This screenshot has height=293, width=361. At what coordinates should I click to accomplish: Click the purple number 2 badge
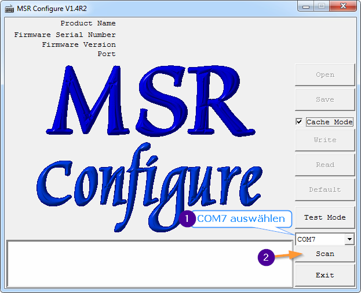[265, 258]
